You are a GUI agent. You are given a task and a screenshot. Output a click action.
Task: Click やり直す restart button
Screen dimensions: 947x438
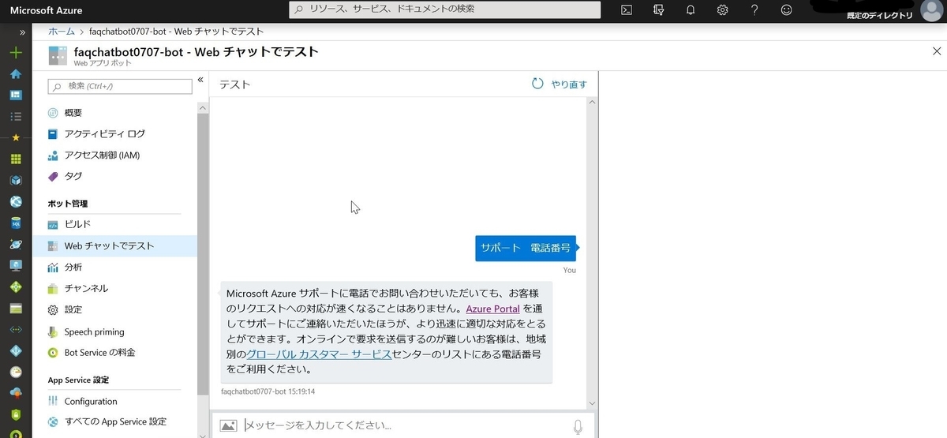coord(560,84)
